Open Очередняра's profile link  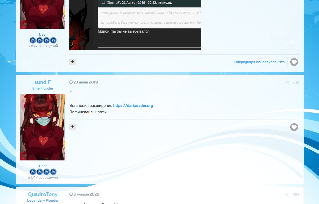coord(245,62)
